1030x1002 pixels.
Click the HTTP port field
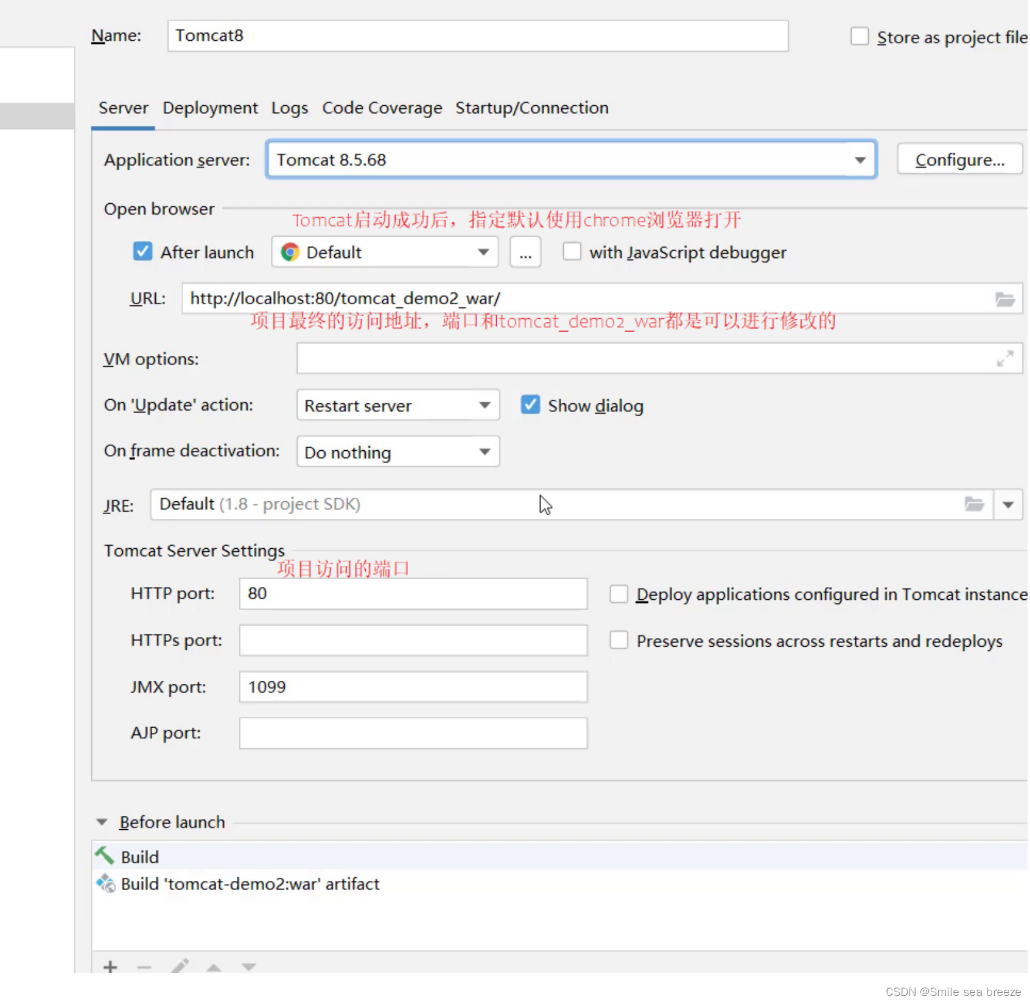pos(414,595)
